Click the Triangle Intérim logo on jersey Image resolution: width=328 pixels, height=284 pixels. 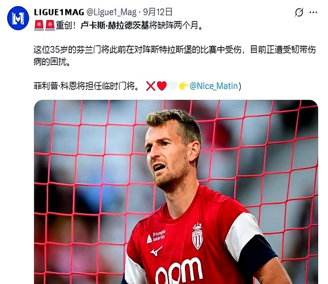pyautogui.click(x=156, y=236)
